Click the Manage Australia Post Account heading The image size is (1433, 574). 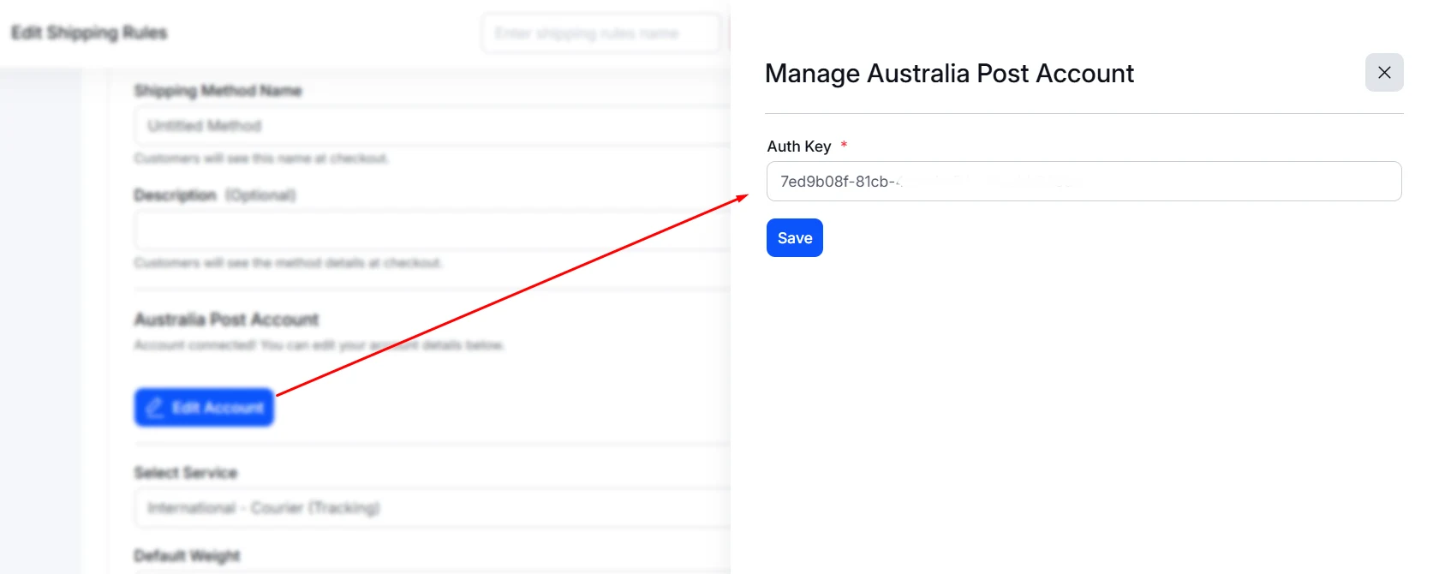coord(949,74)
